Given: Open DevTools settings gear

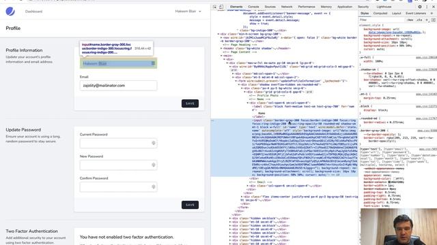Looking at the screenshot, I should (x=420, y=7).
